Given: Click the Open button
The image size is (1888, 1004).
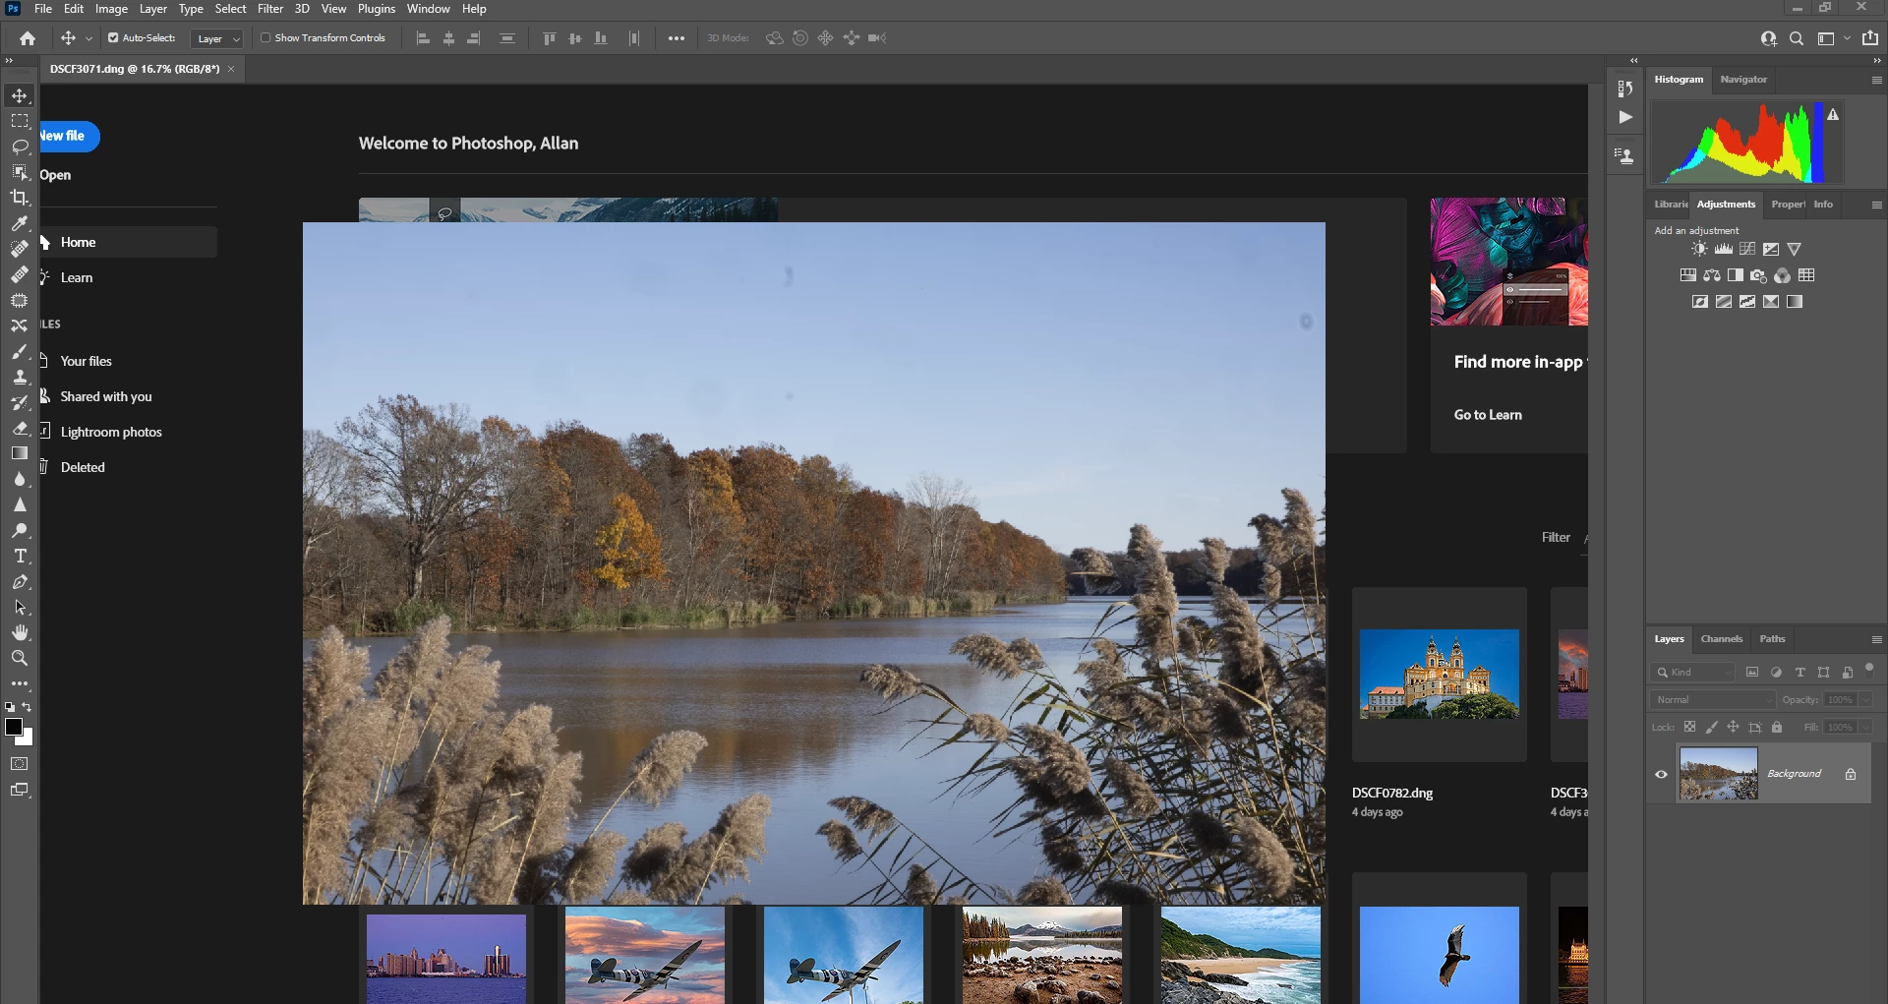Looking at the screenshot, I should pos(55,175).
